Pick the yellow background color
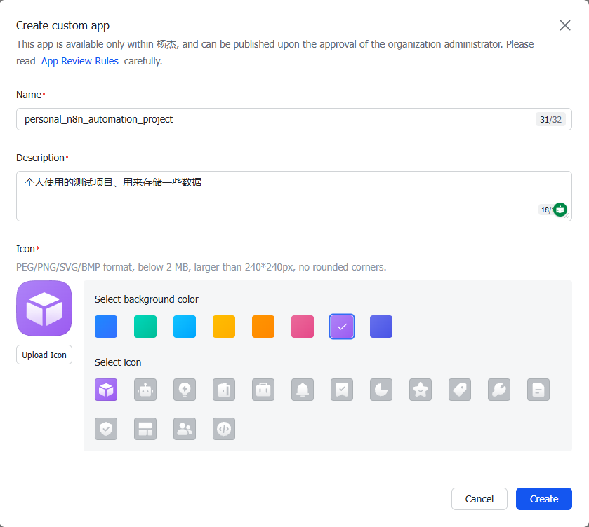This screenshot has width=589, height=527. 224,327
